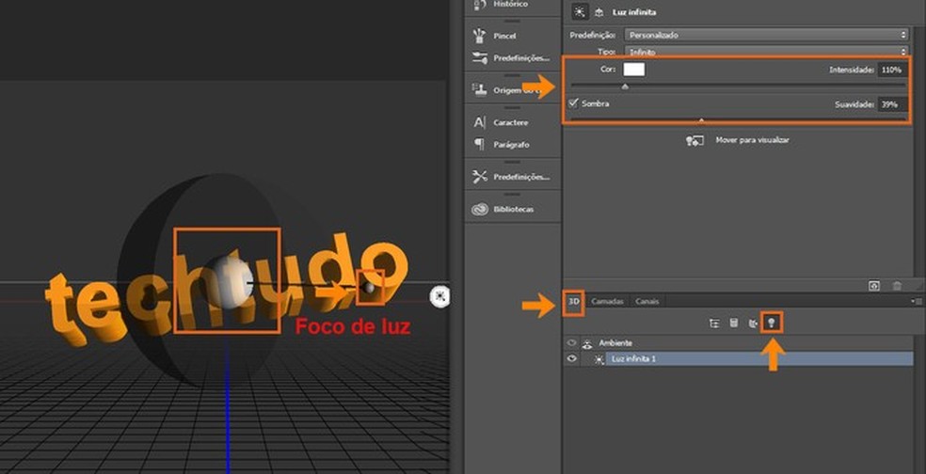Open the Predefinição dropdown

tap(765, 35)
